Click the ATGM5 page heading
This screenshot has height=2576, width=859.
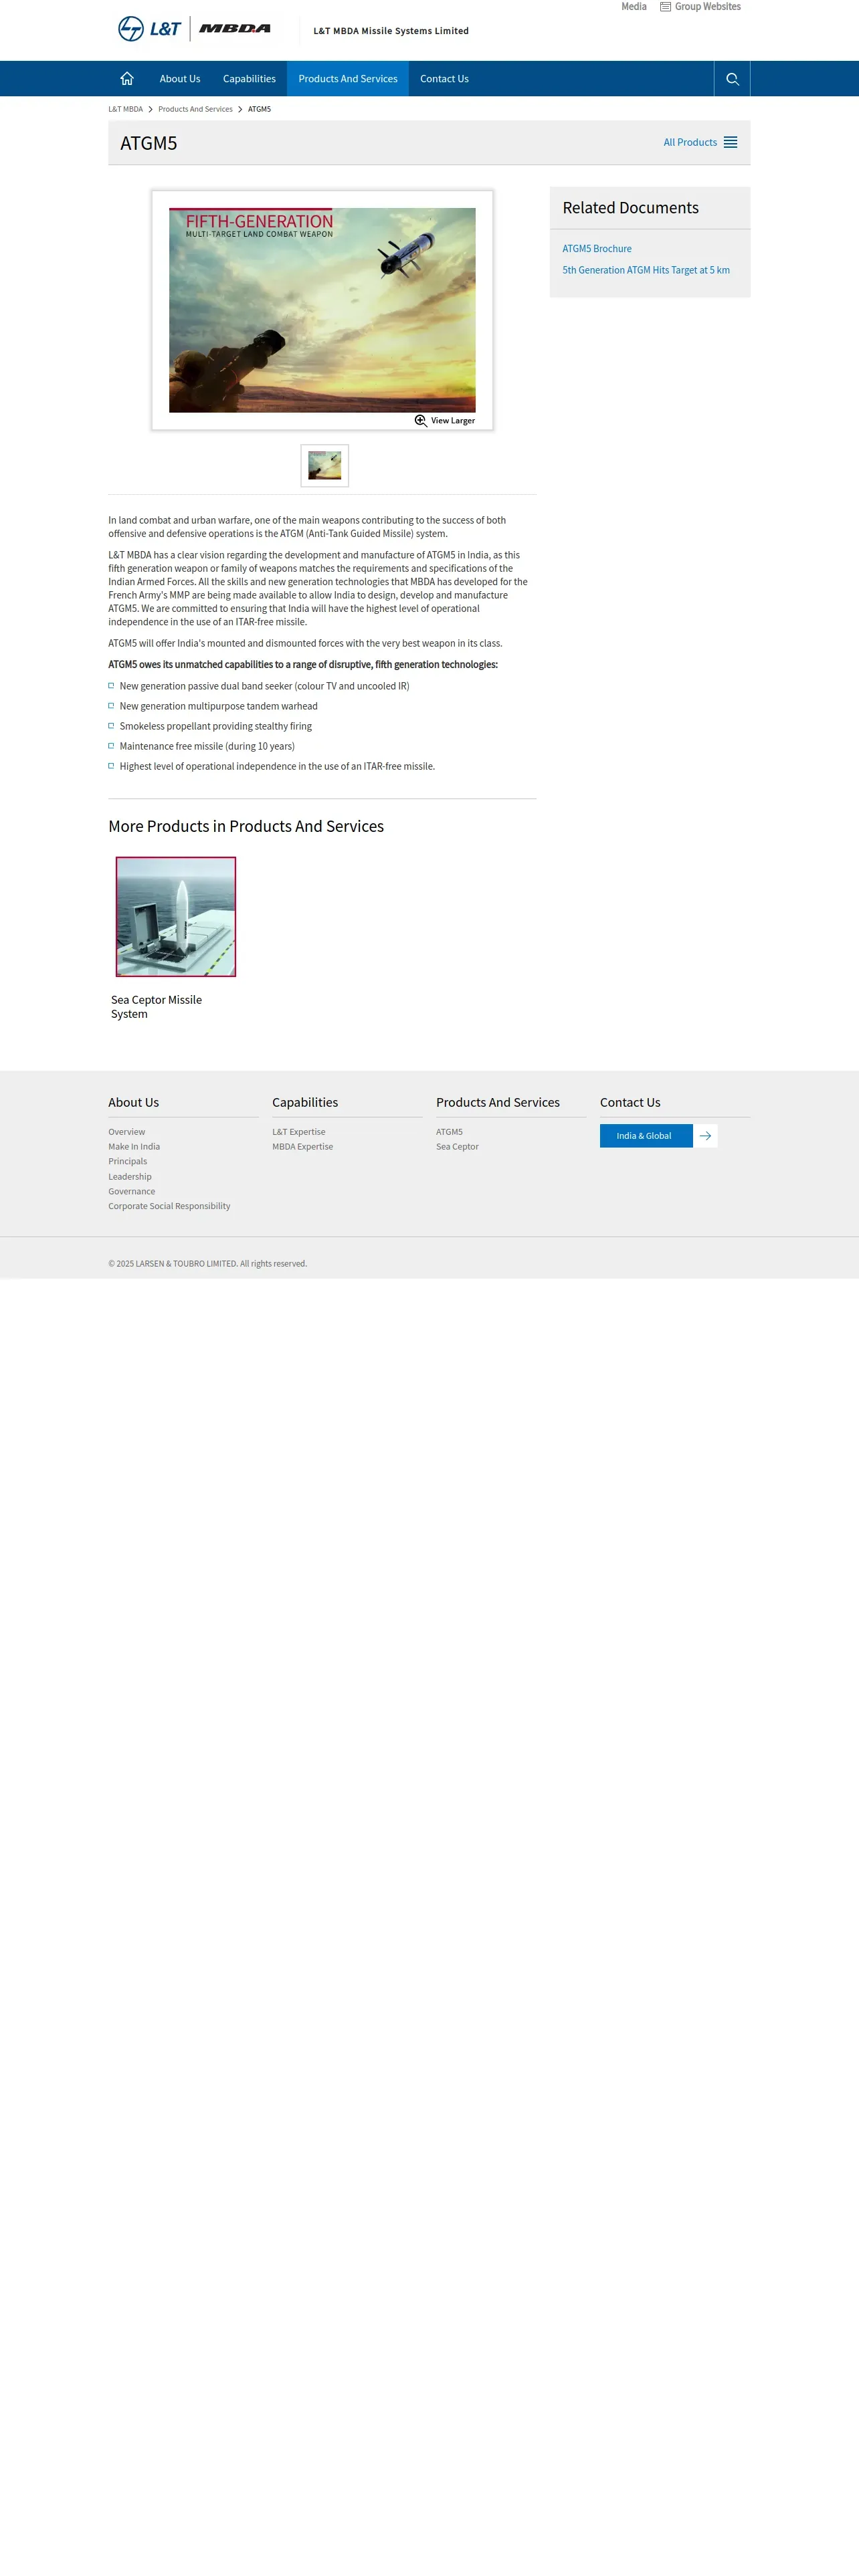click(x=149, y=143)
